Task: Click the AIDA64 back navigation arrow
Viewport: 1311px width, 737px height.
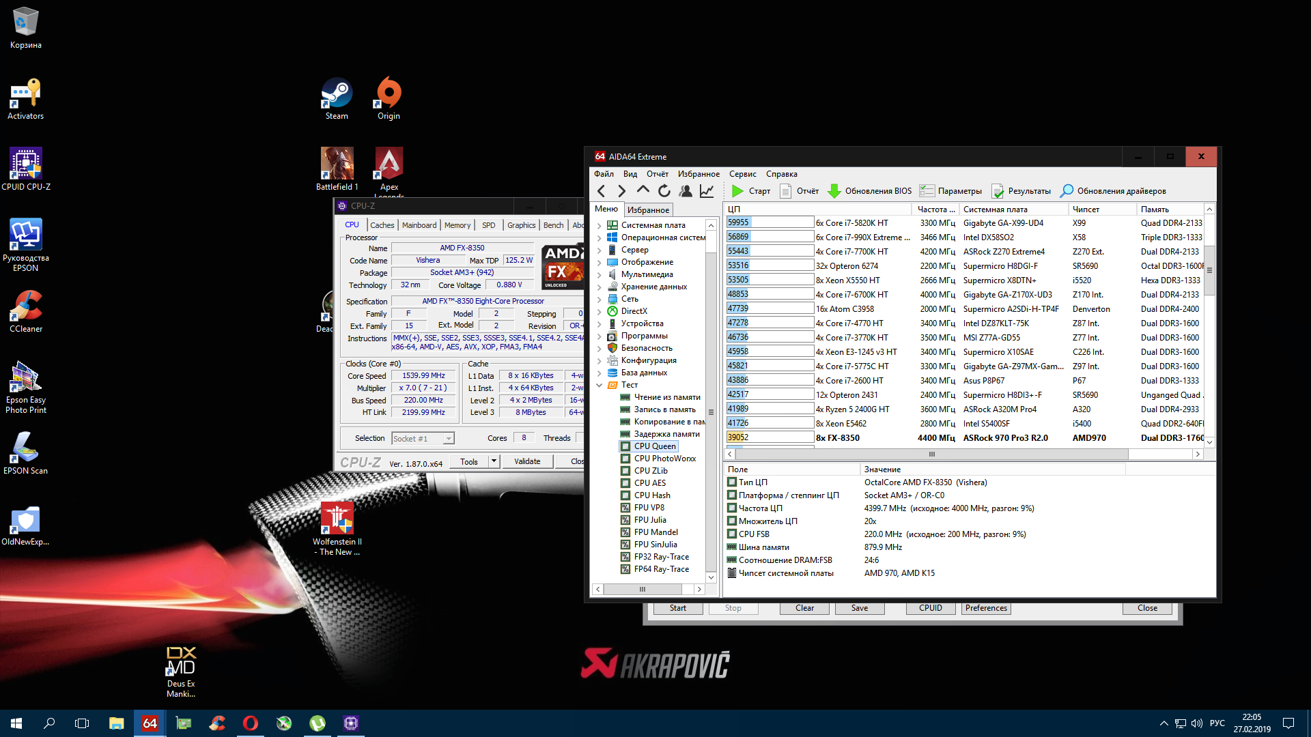Action: pos(601,191)
